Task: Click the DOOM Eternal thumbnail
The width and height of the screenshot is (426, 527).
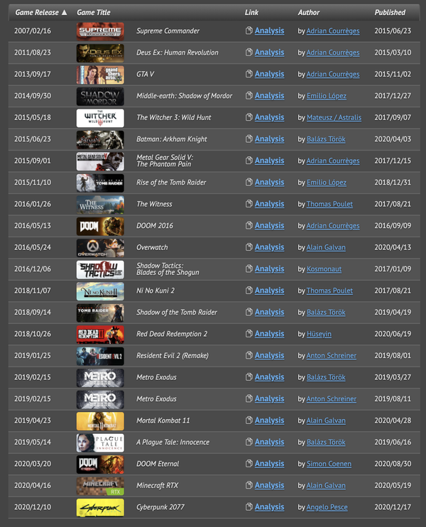Action: pyautogui.click(x=100, y=464)
